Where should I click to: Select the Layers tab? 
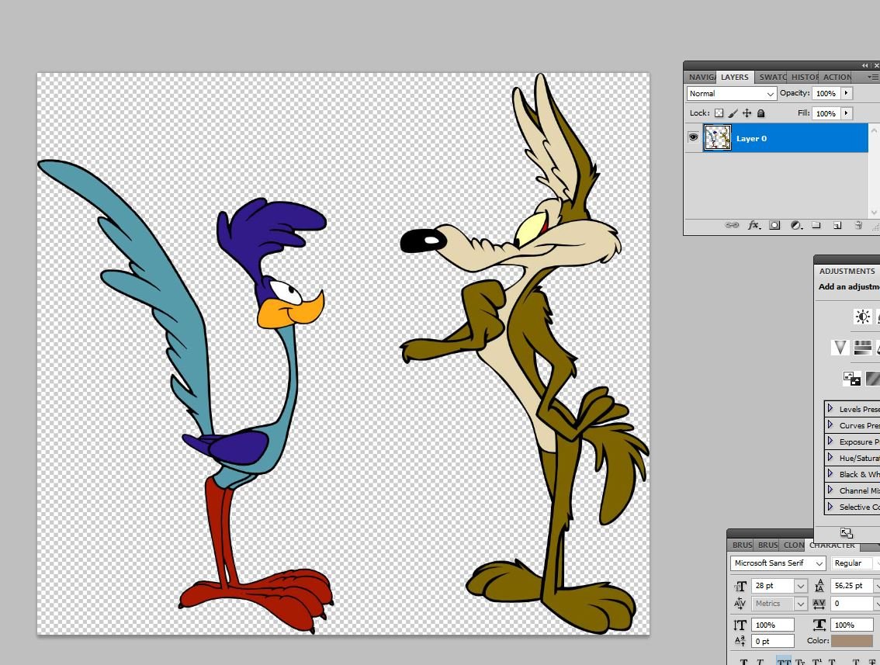[x=735, y=77]
